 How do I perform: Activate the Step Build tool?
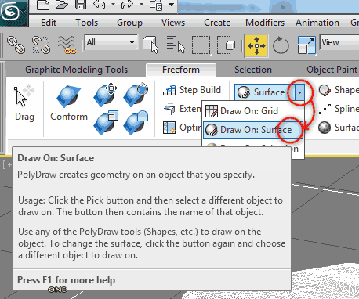(192, 90)
